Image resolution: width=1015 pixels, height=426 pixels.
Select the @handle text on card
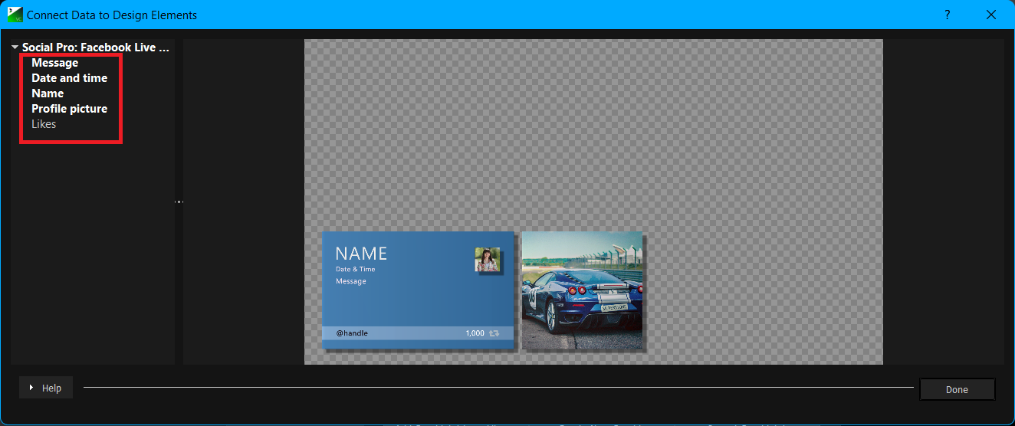352,333
